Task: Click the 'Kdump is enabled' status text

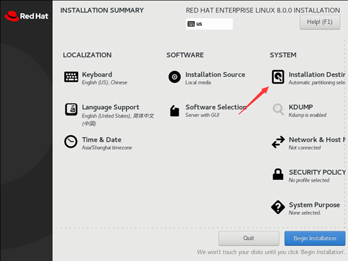Action: tap(307, 115)
